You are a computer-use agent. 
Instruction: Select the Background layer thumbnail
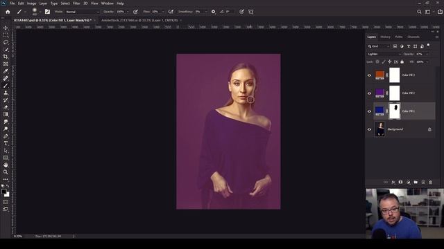tap(379, 129)
